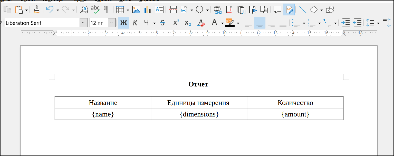Insert an image using picture icon
Image resolution: width=394 pixels, height=156 pixels.
pos(136,10)
